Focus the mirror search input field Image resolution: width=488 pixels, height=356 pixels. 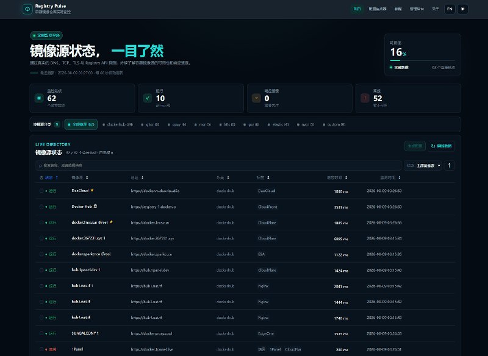point(218,165)
